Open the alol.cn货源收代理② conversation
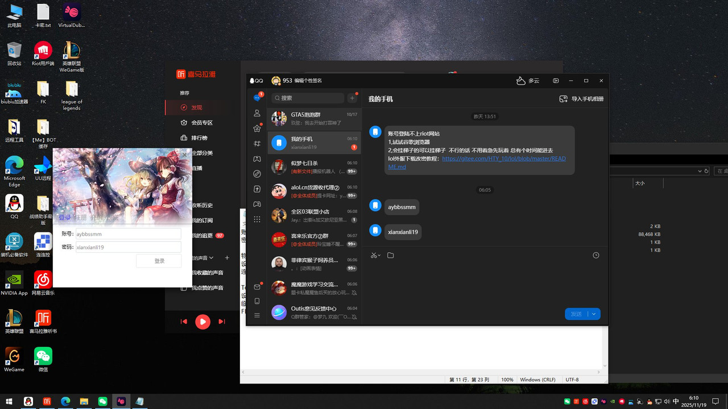Image resolution: width=728 pixels, height=409 pixels. [x=315, y=191]
